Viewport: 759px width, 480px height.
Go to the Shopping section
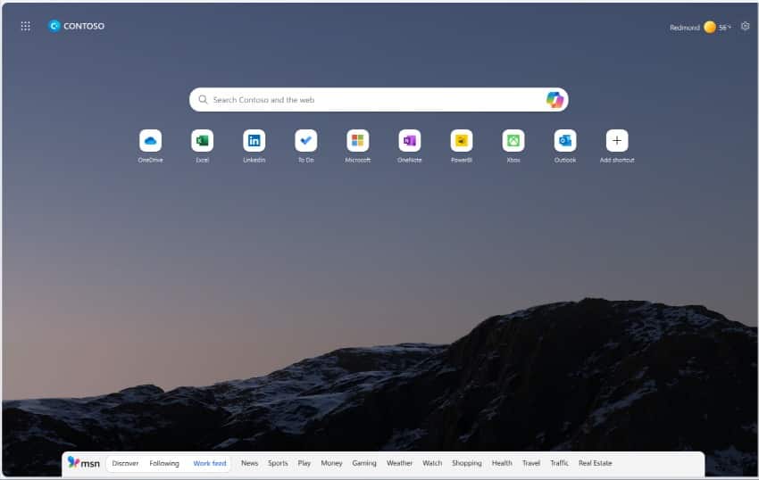pos(467,464)
